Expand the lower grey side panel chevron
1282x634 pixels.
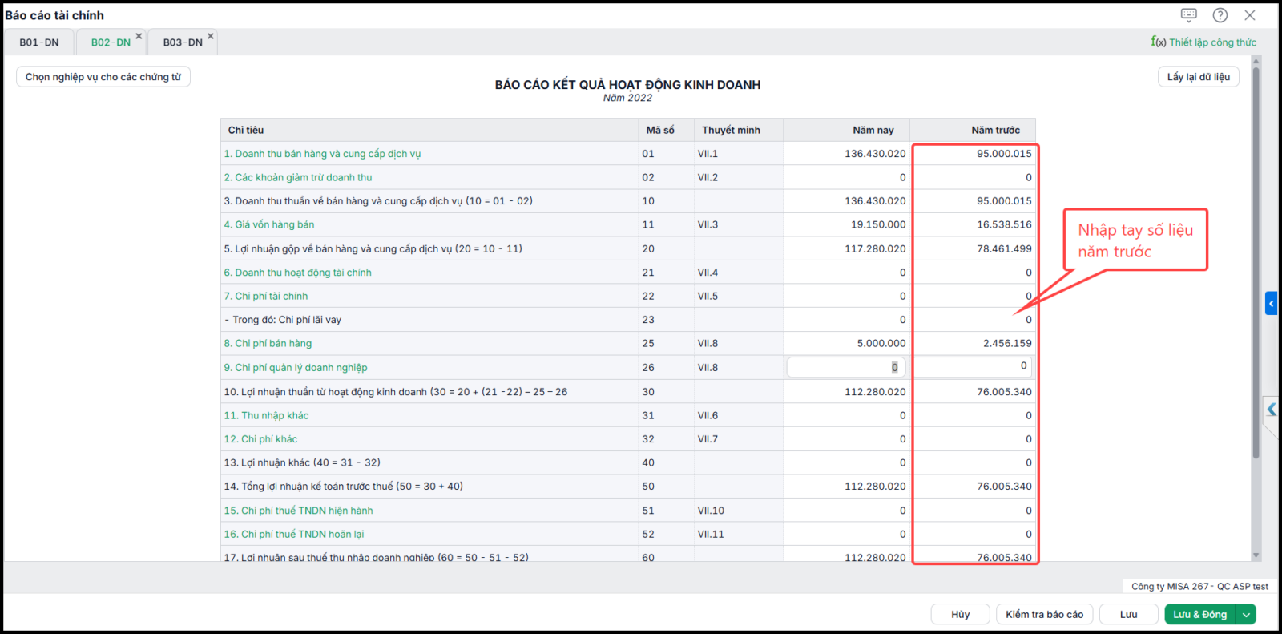pos(1272,410)
